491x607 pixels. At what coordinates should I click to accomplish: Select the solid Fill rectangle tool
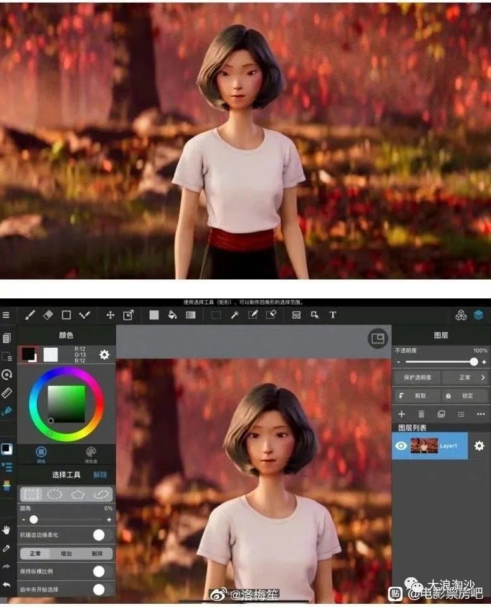(154, 315)
